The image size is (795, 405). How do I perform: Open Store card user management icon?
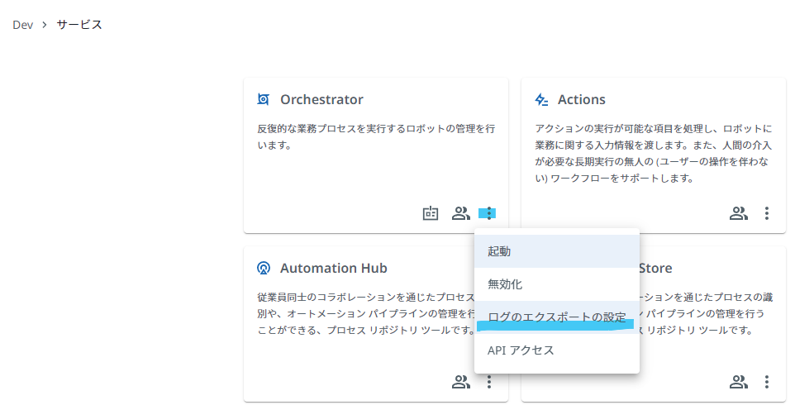click(x=739, y=382)
